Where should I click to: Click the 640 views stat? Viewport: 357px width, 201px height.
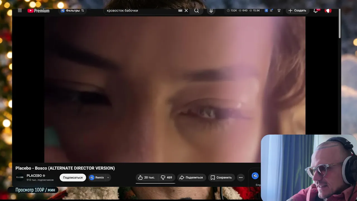pos(243,11)
